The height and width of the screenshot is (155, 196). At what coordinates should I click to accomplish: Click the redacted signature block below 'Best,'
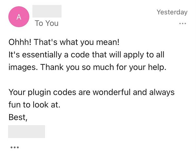(x=26, y=132)
